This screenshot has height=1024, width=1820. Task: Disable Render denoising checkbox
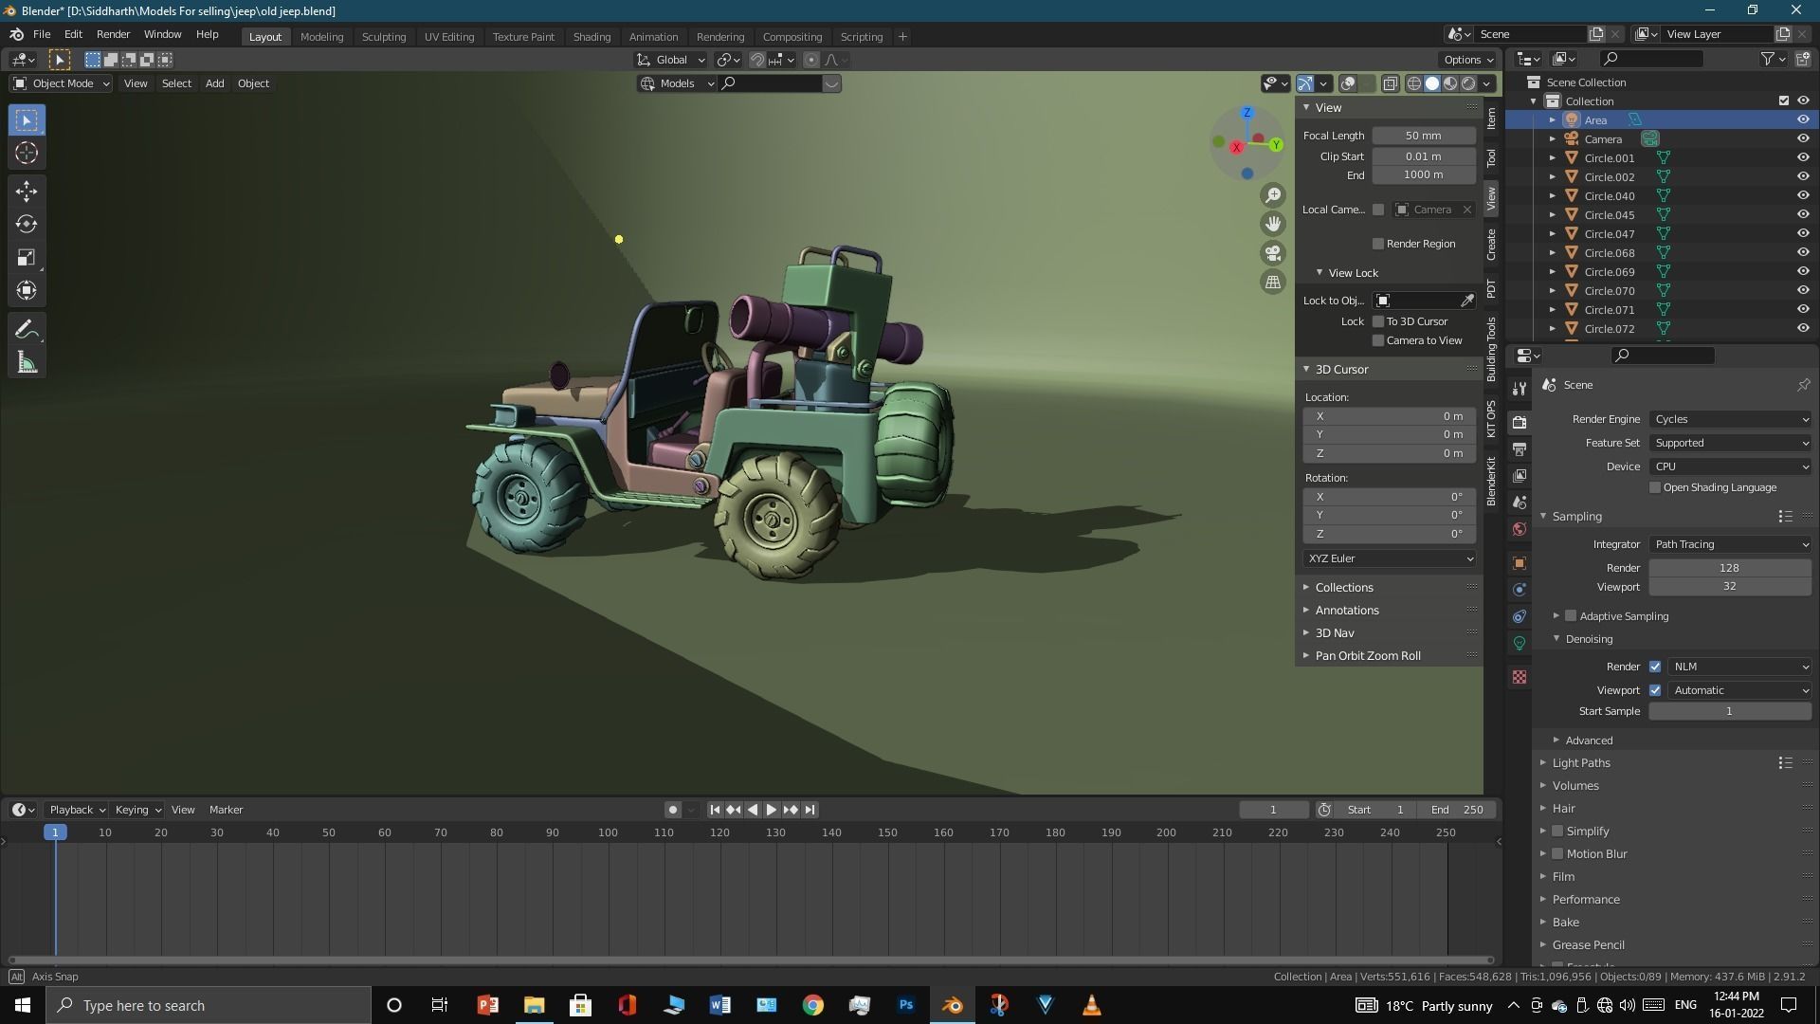pos(1655,667)
